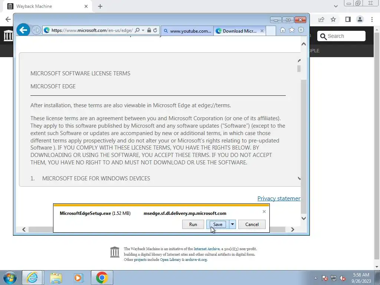Click Internet Explorer taskbar icon
The image size is (380, 285).
(32, 278)
